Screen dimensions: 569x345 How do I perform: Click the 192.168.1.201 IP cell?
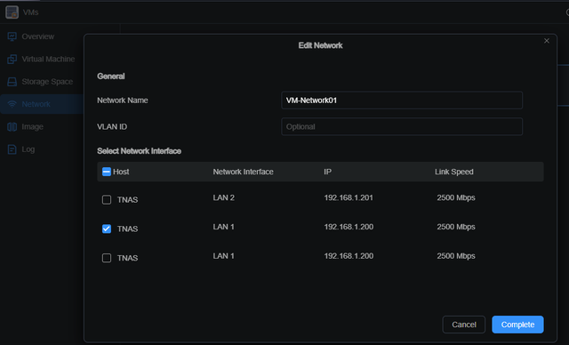[x=349, y=197]
